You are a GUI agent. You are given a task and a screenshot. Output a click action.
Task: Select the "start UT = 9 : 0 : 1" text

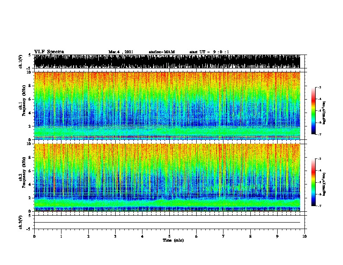tap(209, 52)
